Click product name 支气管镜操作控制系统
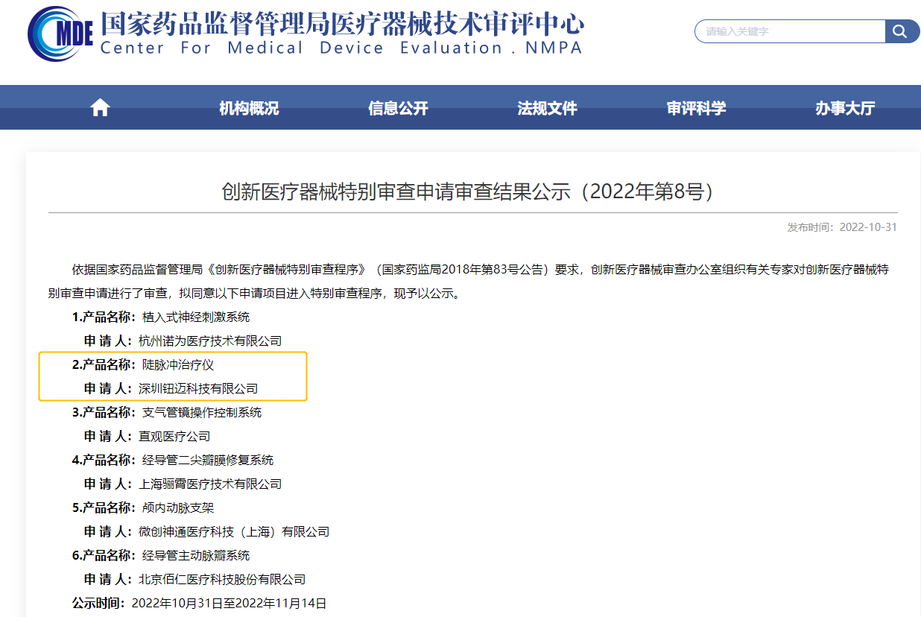 tap(202, 413)
